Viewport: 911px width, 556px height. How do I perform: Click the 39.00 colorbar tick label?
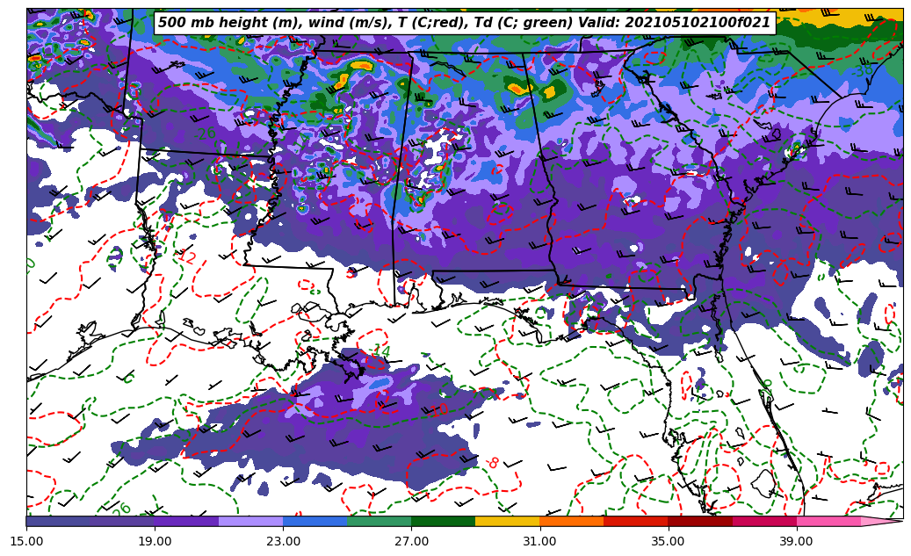[796, 541]
